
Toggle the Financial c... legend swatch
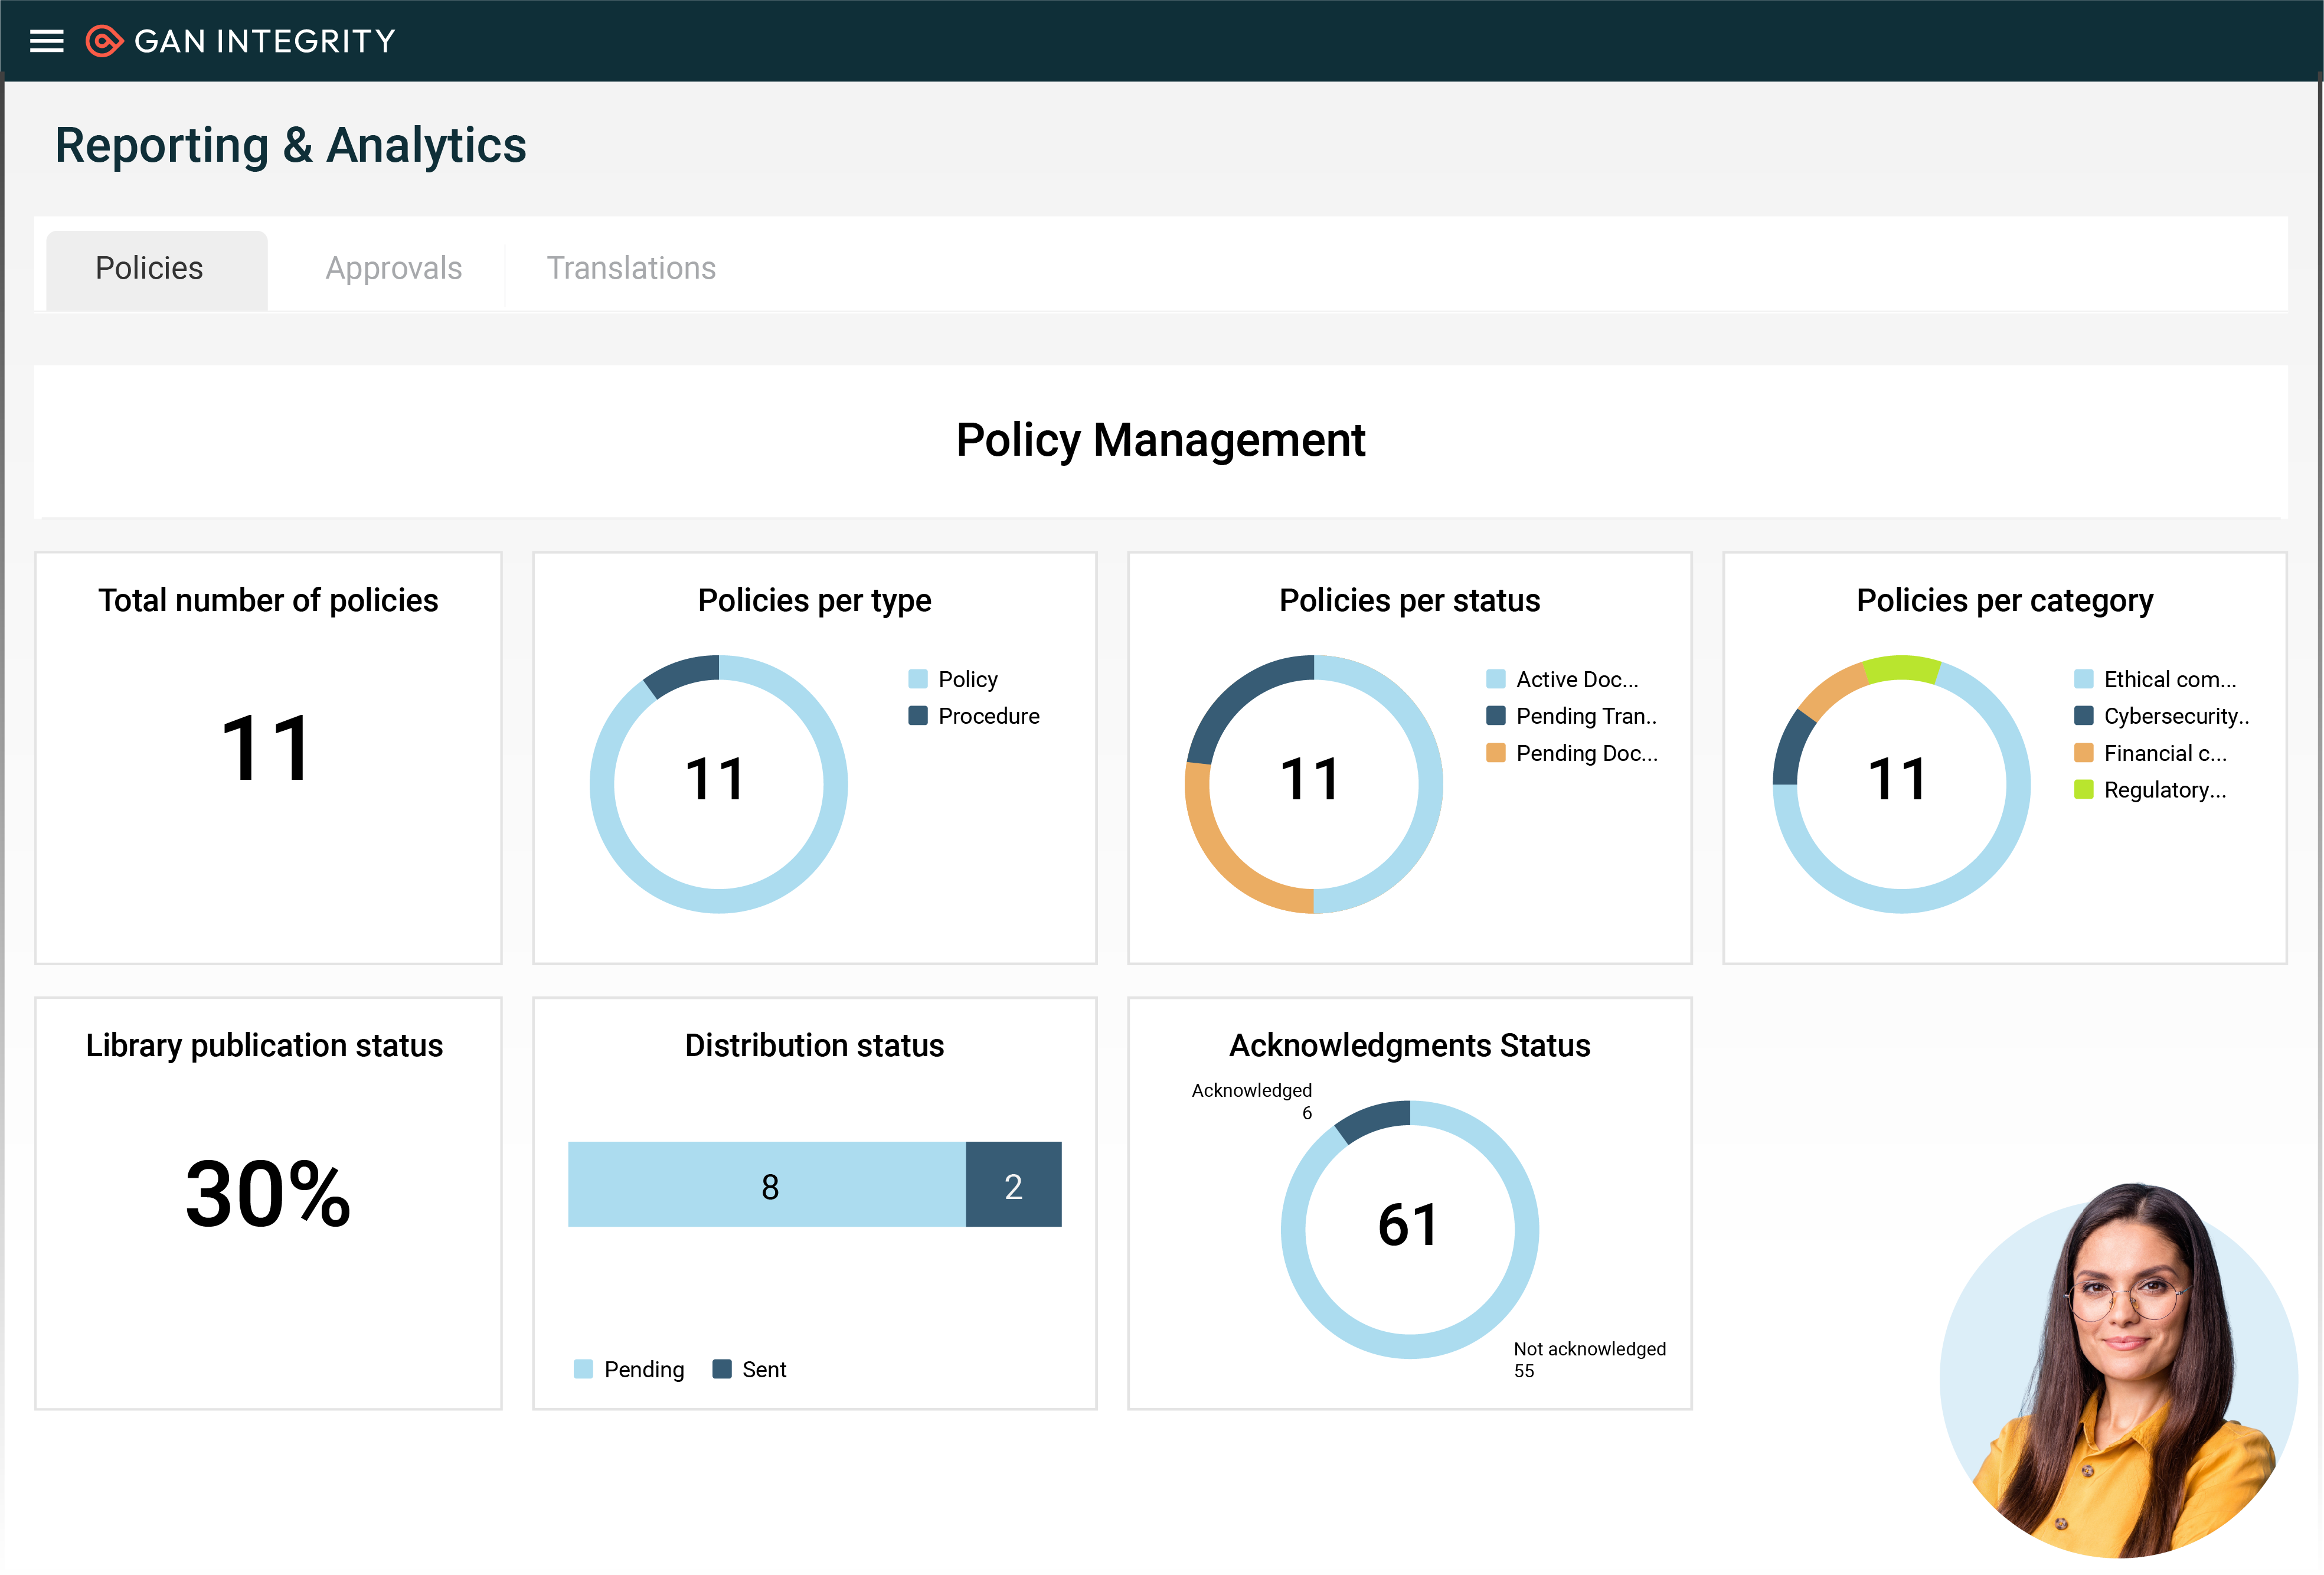click(x=2083, y=753)
